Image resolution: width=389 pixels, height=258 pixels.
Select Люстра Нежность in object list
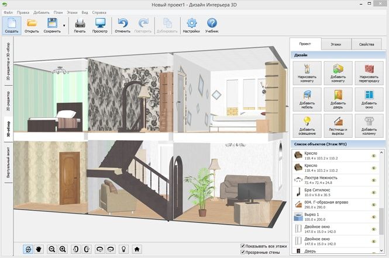(335, 180)
